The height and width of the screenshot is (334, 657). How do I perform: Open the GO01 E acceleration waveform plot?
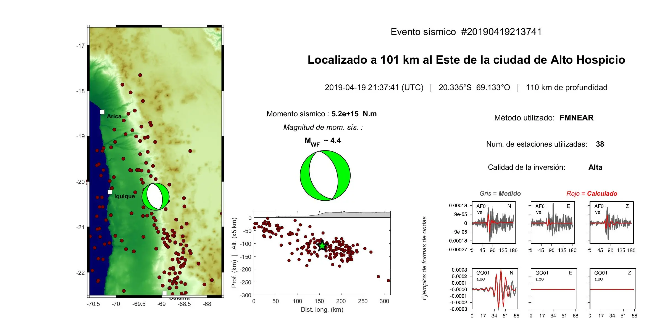554,289
